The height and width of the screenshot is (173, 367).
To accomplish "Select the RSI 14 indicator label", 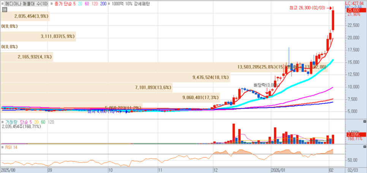I will pyautogui.click(x=11, y=147).
